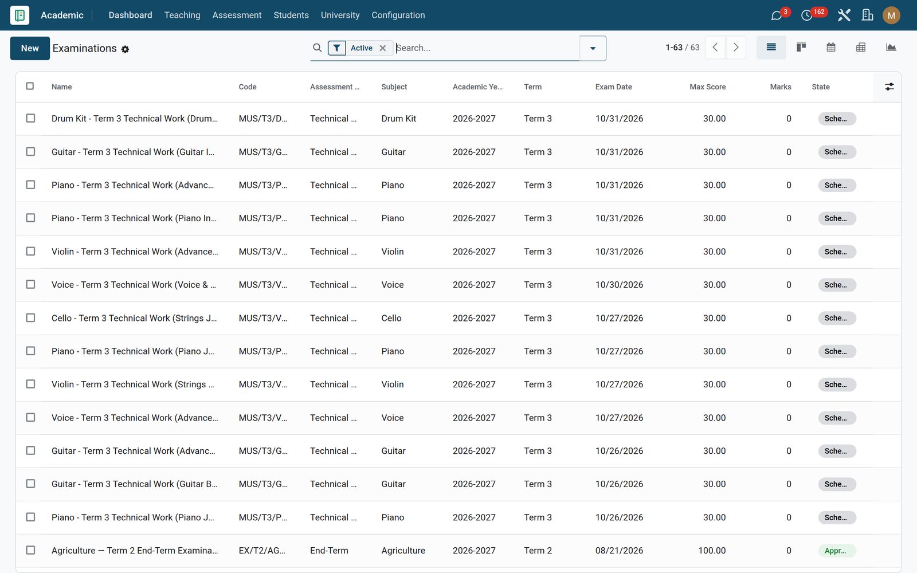Image resolution: width=917 pixels, height=573 pixels.
Task: Switch to list view
Action: pos(771,48)
